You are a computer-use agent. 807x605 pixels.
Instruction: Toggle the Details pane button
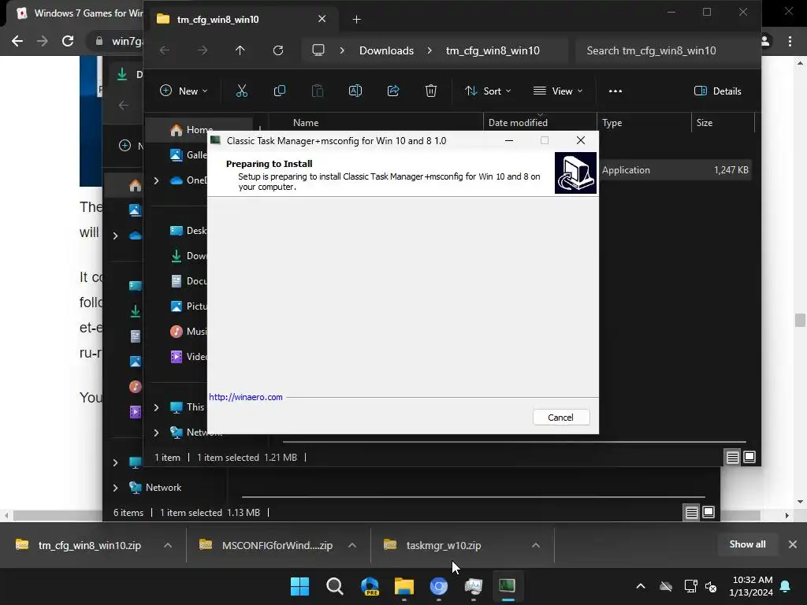tap(718, 91)
